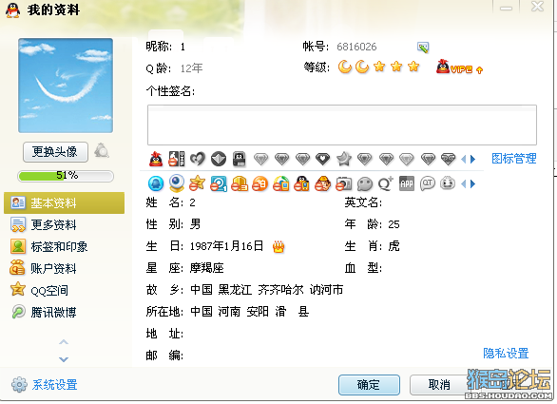Click inside the 个性签名 text box
The image size is (557, 404).
tap(342, 125)
